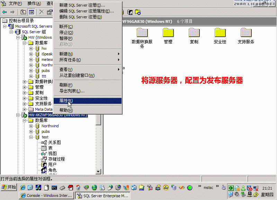The image size is (277, 200).
Task: Open the 操作(A) menu in the menu bar
Action: [x=34, y=3]
